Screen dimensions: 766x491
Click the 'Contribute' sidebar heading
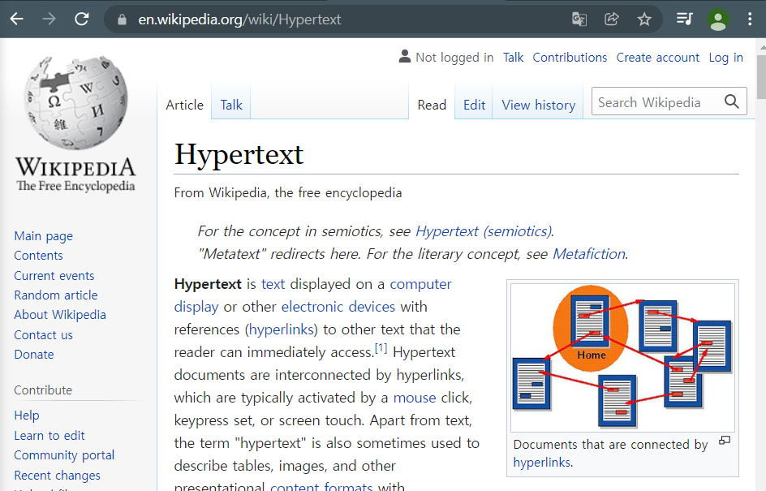coord(43,390)
